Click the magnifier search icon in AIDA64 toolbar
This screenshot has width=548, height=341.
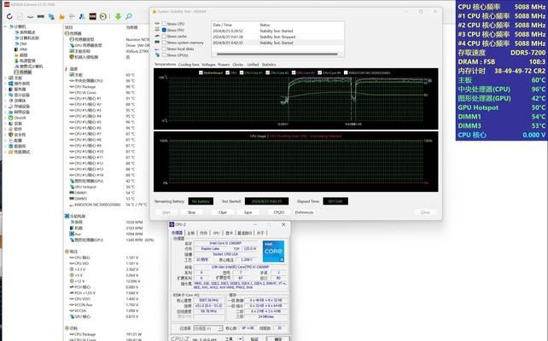[129, 16]
